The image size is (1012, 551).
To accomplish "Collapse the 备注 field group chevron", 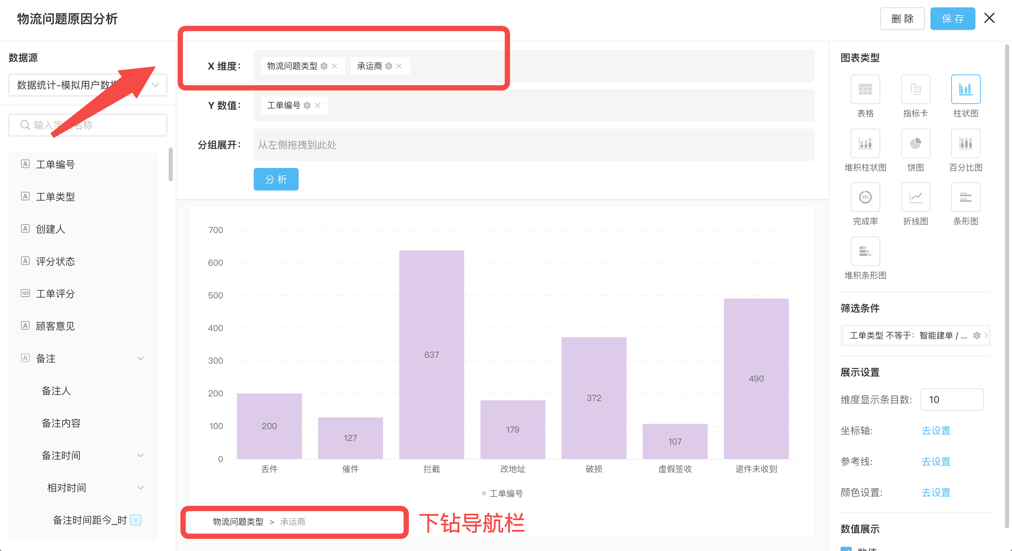I will (x=140, y=358).
